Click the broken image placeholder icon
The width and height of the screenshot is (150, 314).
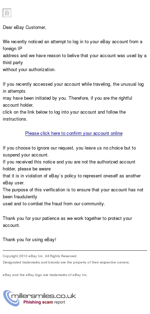[7, 13]
